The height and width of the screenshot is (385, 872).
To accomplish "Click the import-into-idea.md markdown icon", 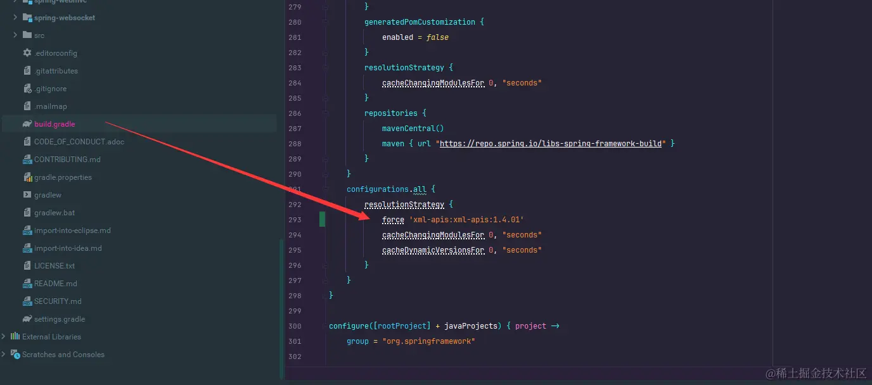I will (x=27, y=248).
